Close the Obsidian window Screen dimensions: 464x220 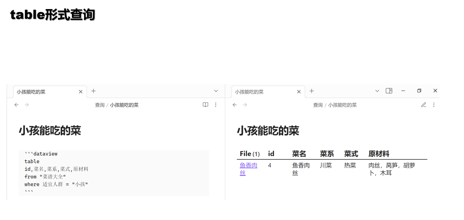pyautogui.click(x=435, y=91)
